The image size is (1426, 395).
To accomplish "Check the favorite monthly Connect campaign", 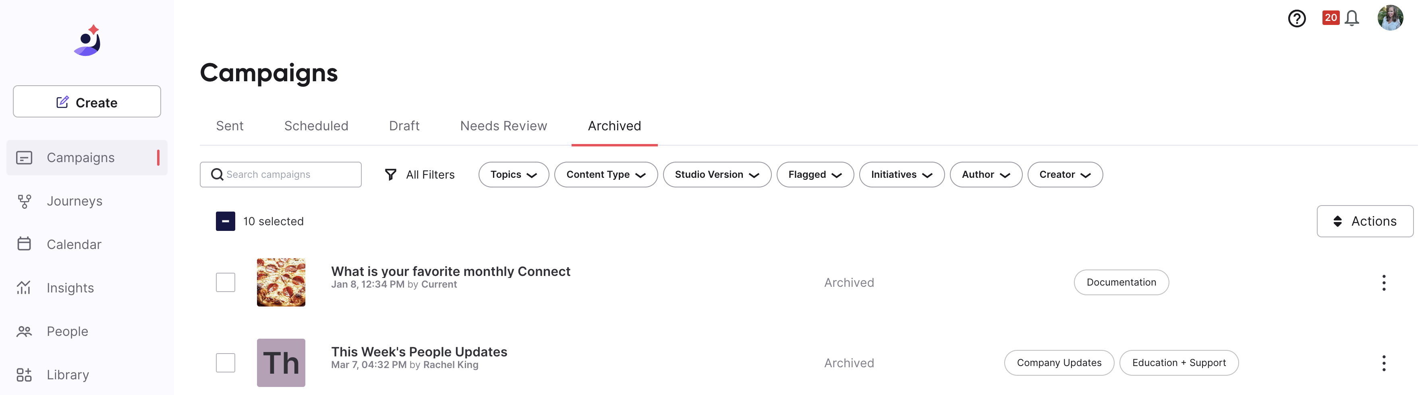I will pyautogui.click(x=225, y=282).
